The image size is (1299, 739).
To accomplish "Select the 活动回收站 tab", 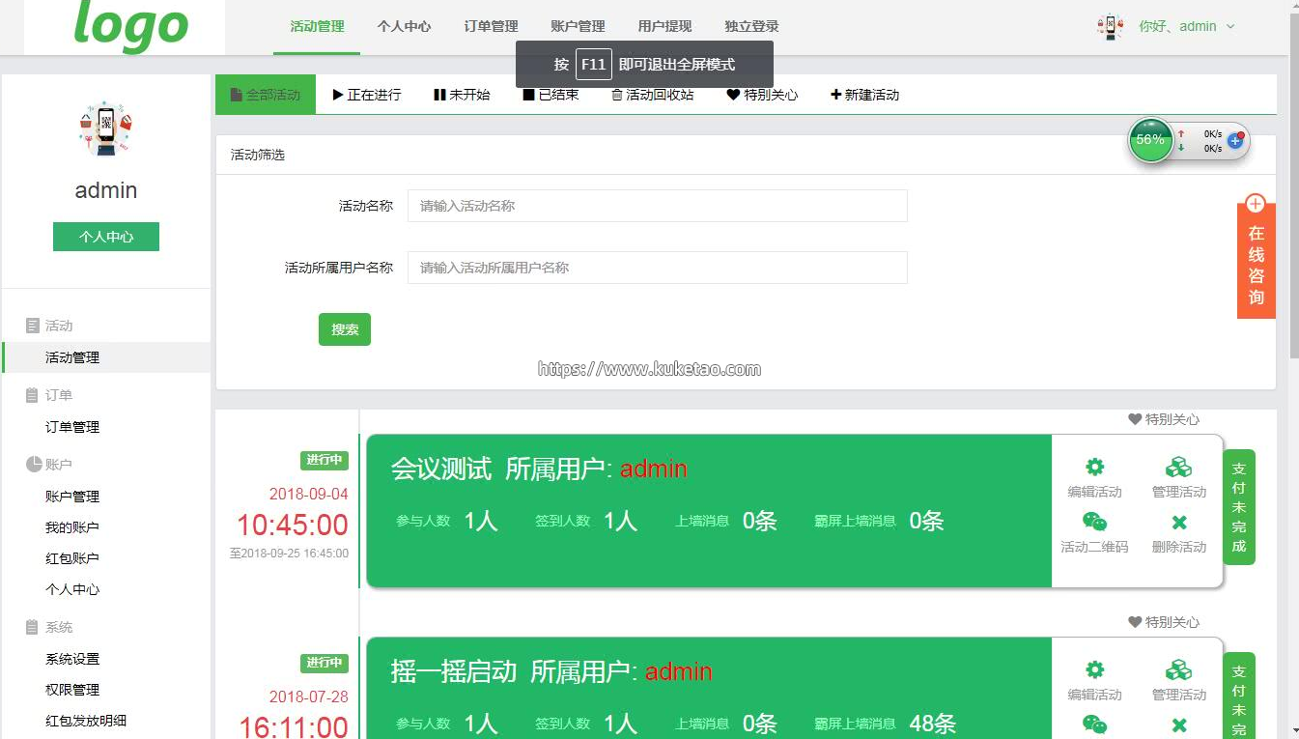I will click(x=652, y=95).
